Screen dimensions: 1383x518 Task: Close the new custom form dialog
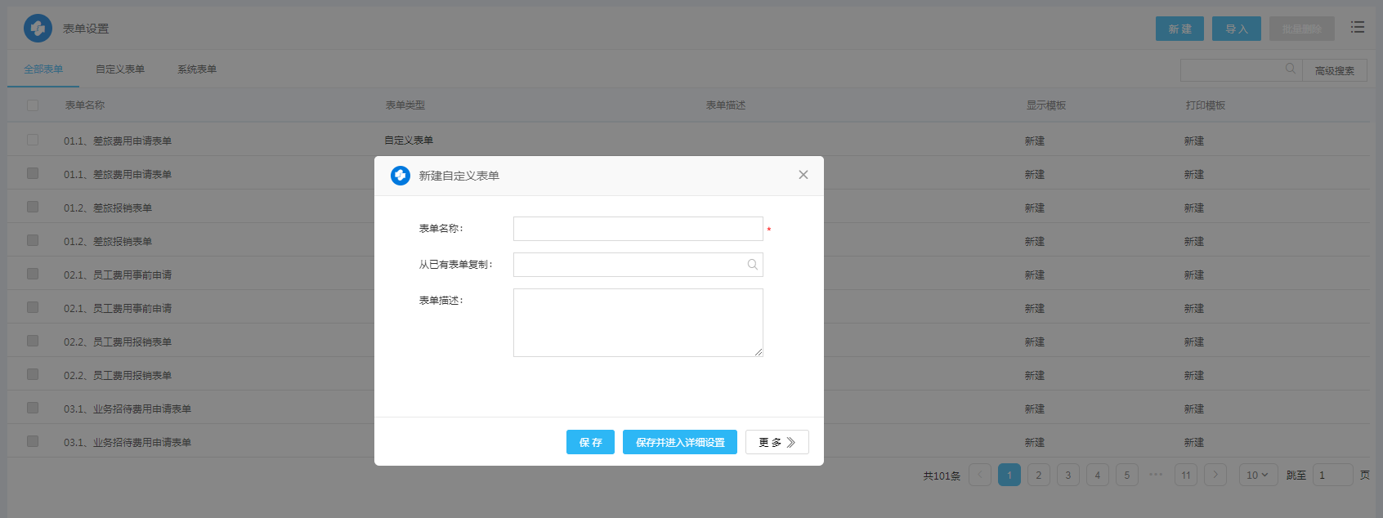tap(803, 175)
